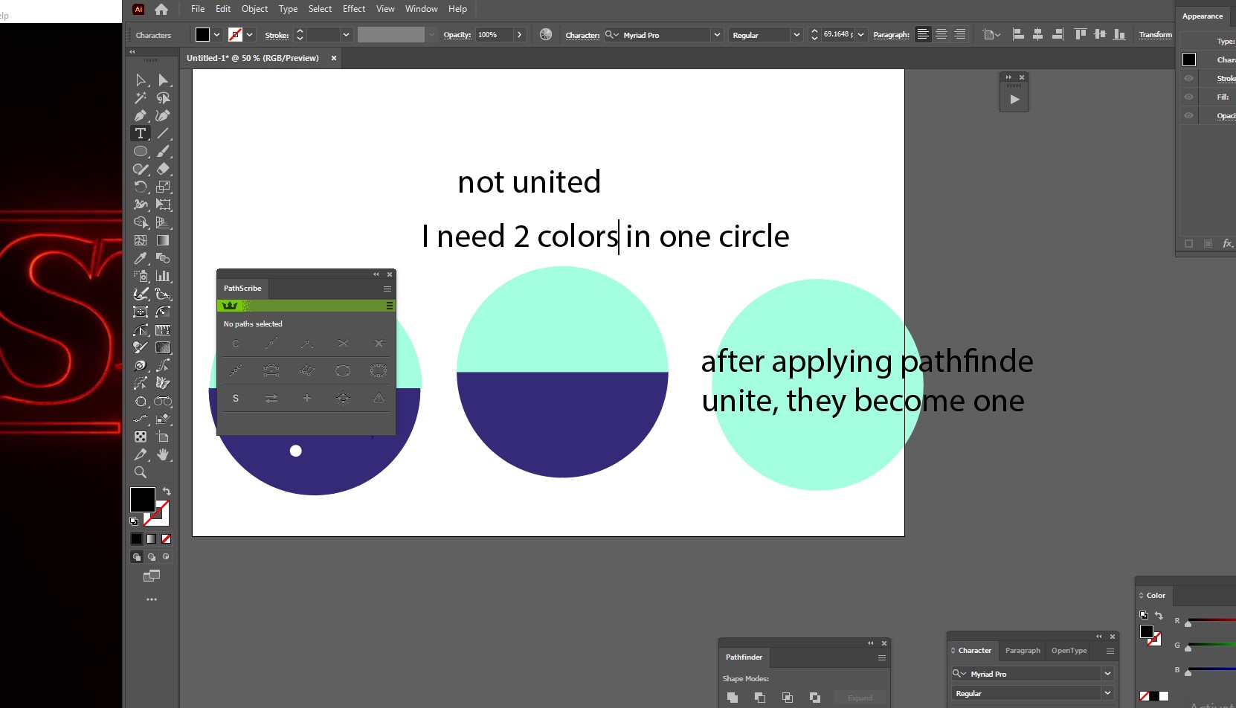Set paragraph align right

click(x=960, y=34)
